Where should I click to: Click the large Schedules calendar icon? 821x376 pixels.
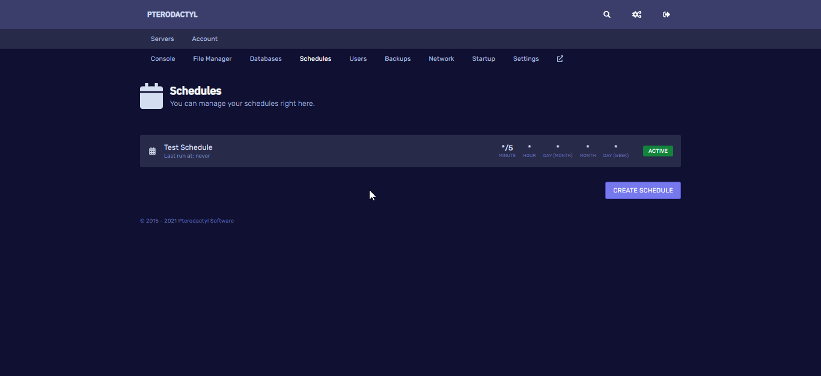pos(151,96)
